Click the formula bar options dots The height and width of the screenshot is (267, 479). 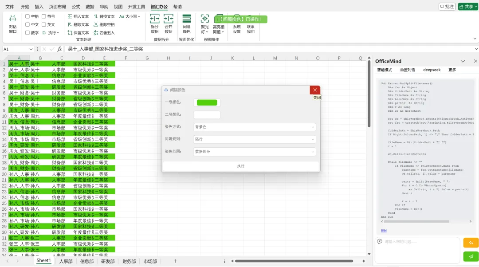click(x=37, y=49)
